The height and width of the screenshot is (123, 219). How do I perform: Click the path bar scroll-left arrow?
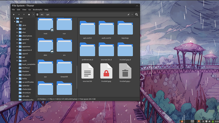click(x=33, y=14)
